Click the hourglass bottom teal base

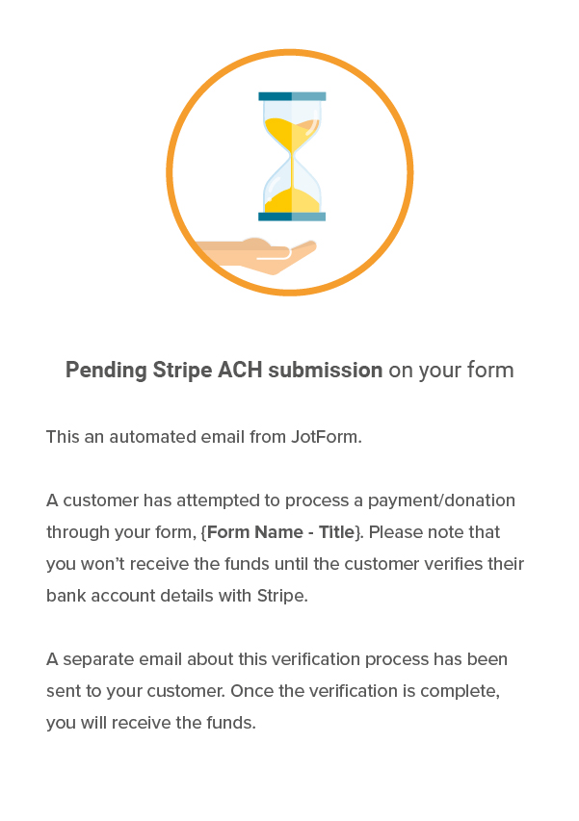click(x=292, y=217)
